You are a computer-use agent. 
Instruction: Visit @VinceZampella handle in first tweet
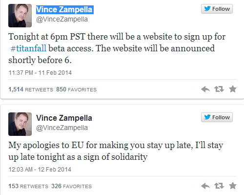click(x=62, y=19)
